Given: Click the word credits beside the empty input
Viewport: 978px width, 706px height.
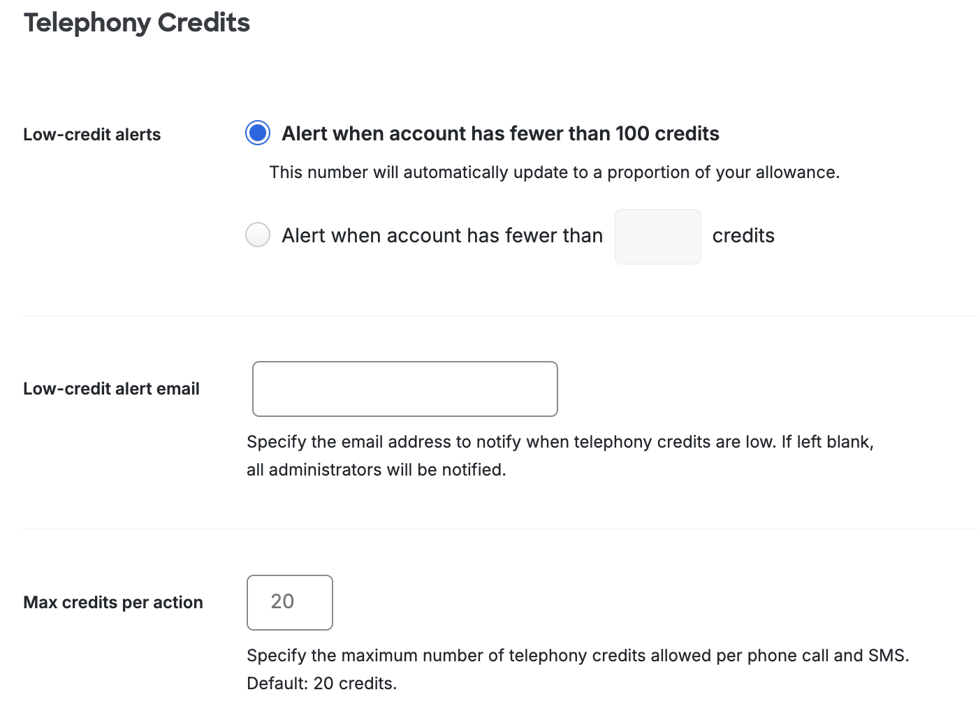Looking at the screenshot, I should tap(743, 235).
